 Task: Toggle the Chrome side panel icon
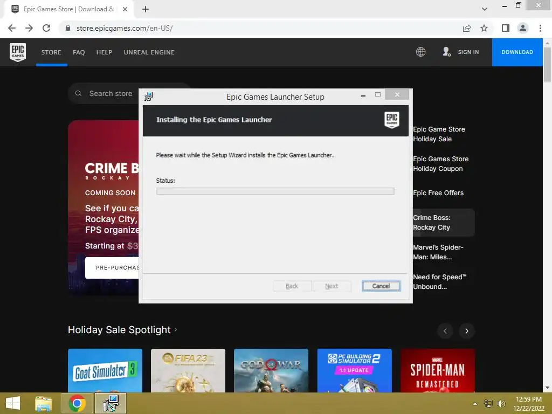(x=506, y=28)
